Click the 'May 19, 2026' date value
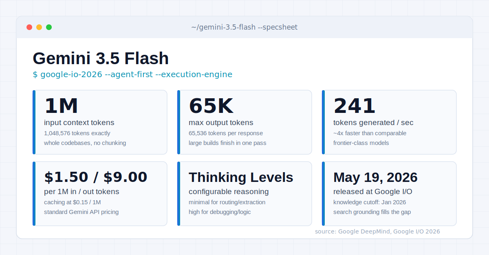The image size is (489, 255). (375, 177)
